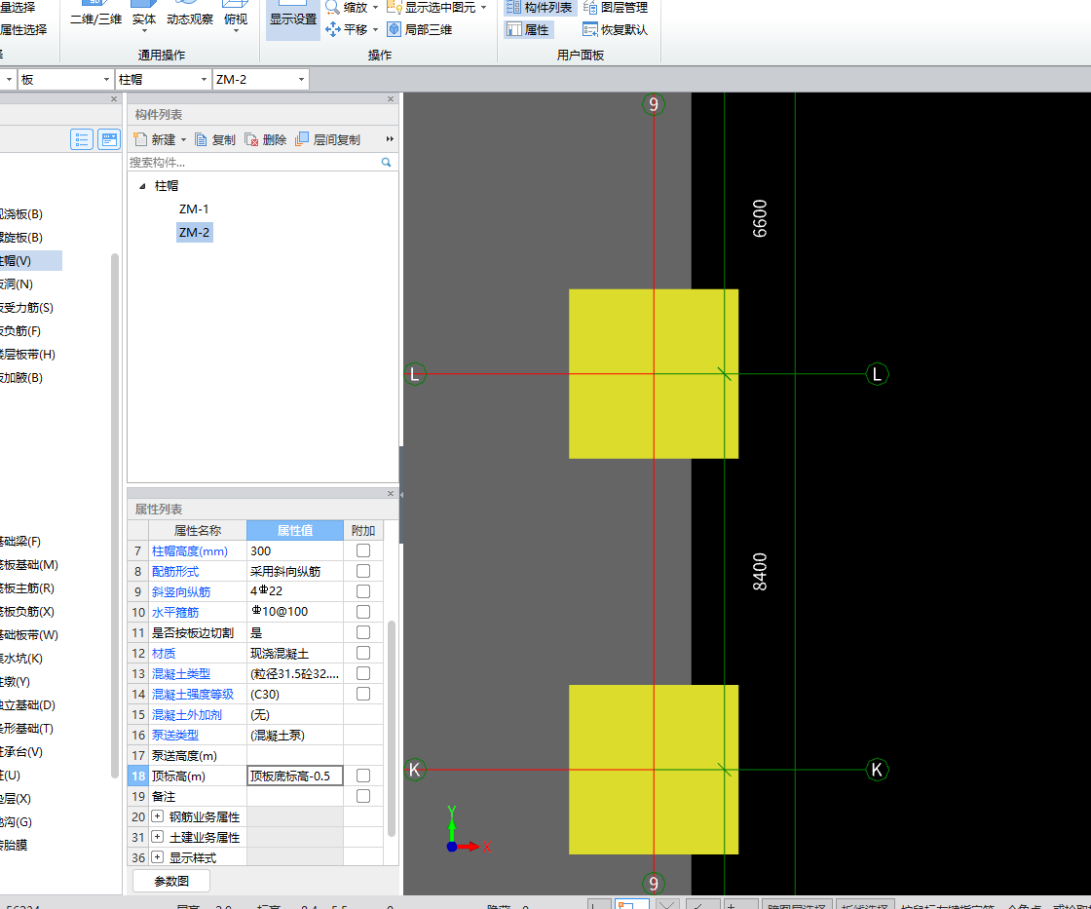
Task: Click the 属性值 column header
Action: (x=295, y=530)
